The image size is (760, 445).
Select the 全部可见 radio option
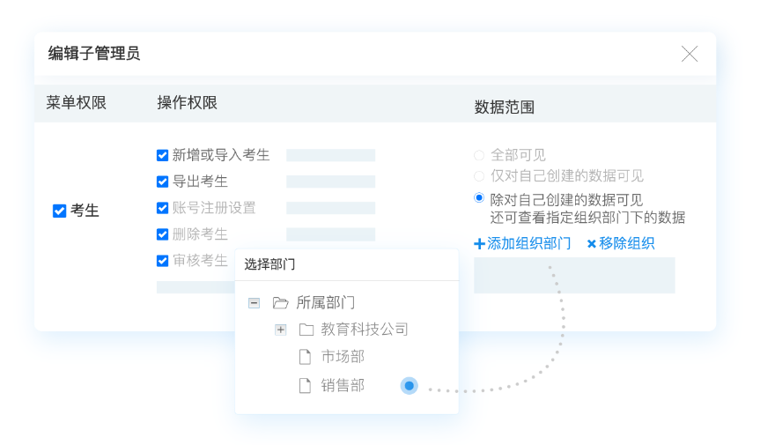(479, 155)
